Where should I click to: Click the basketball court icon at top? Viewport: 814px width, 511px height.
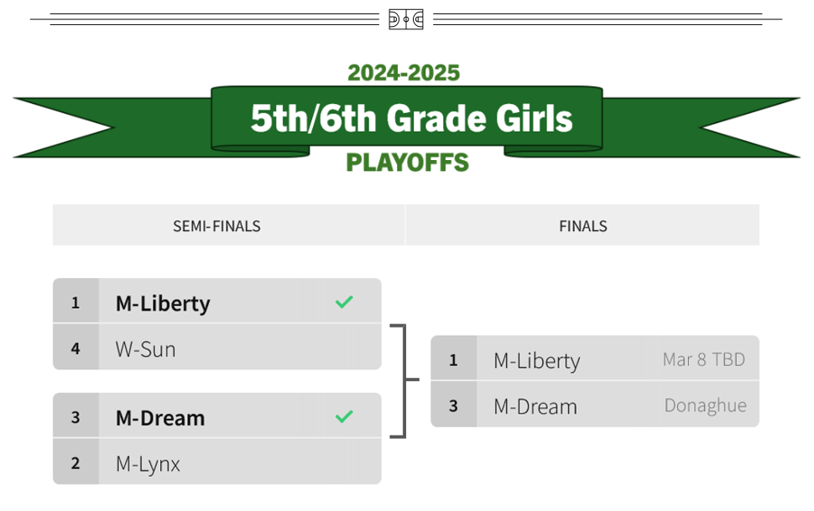click(x=406, y=19)
